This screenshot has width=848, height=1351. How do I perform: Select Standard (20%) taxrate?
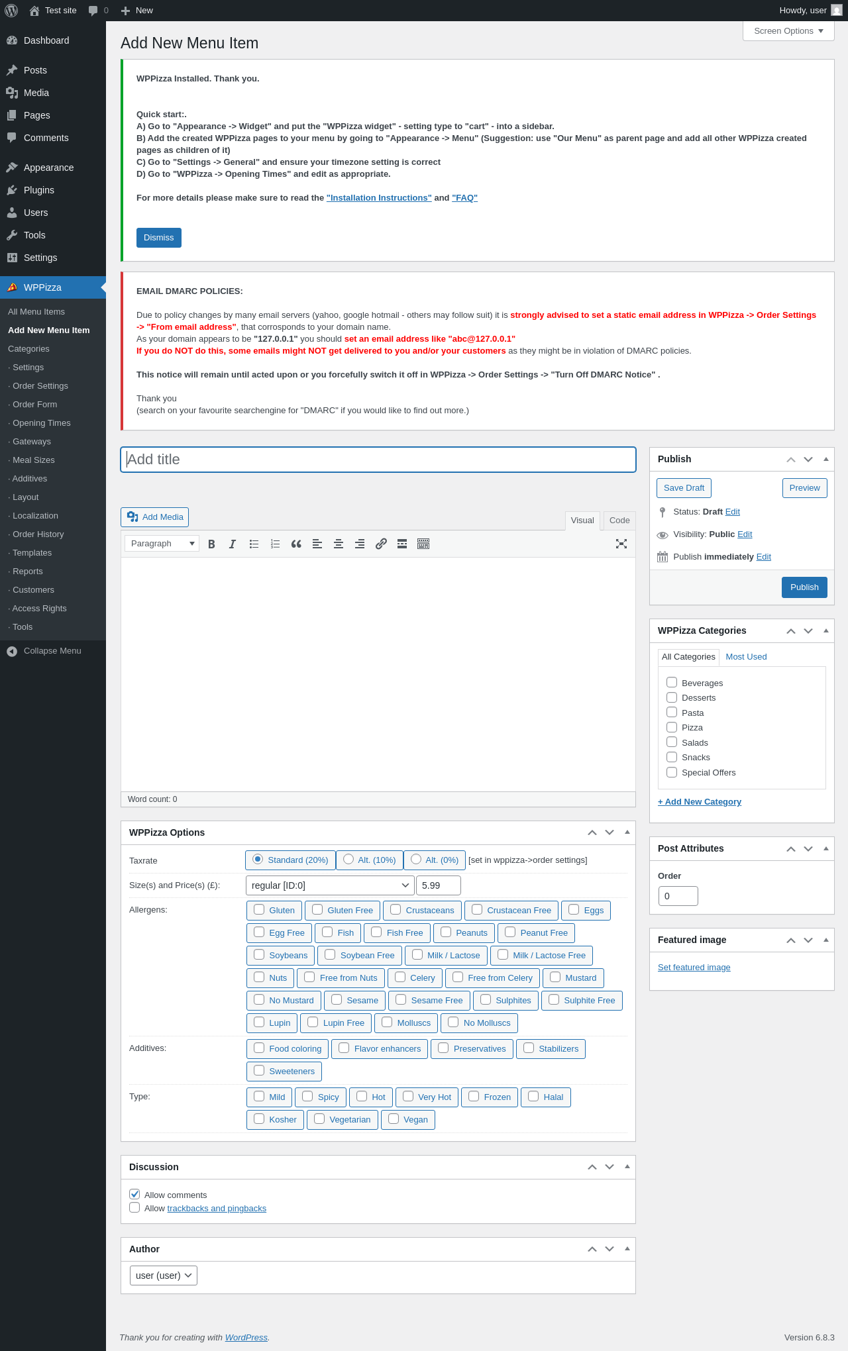258,859
